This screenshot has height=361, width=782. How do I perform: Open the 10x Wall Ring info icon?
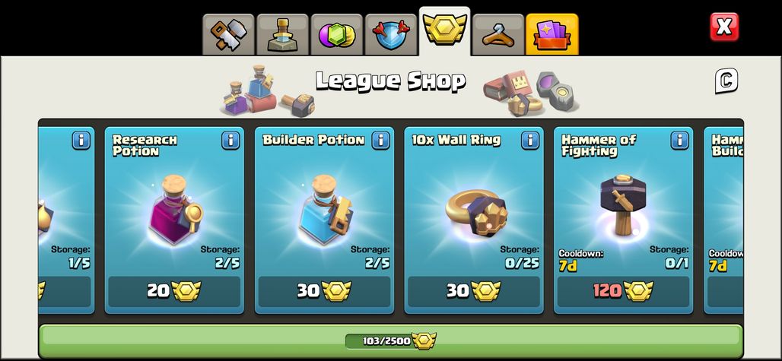(x=530, y=141)
